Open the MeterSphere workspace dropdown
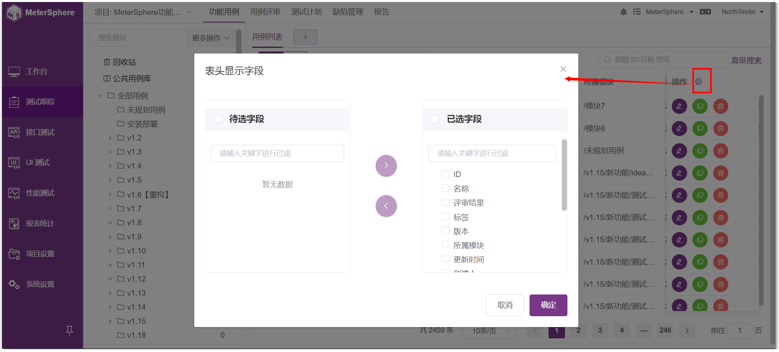The height and width of the screenshot is (352, 779). [x=669, y=12]
